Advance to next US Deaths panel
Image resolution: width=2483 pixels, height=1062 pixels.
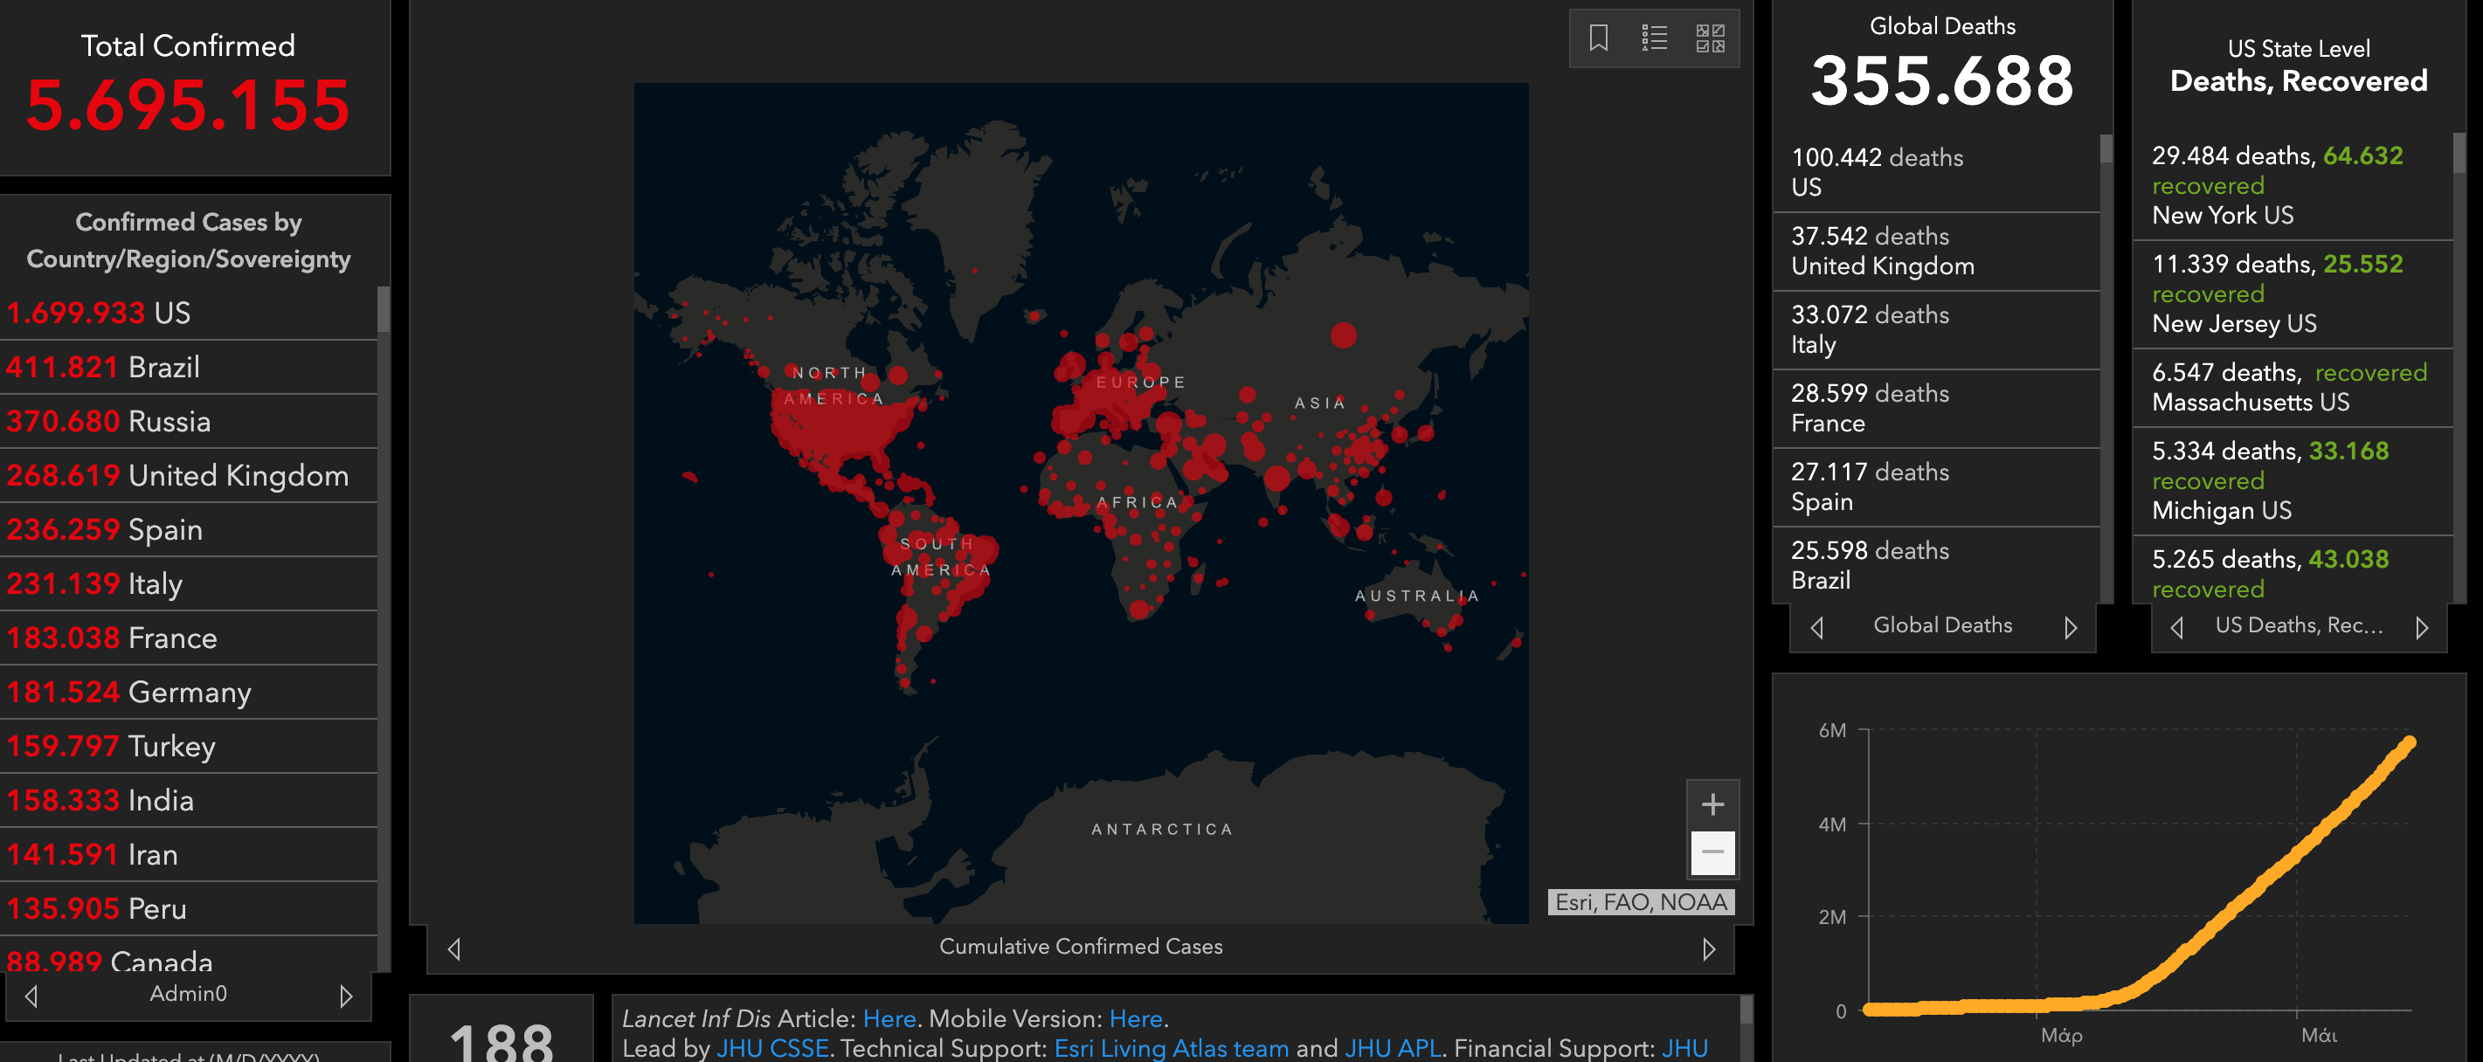pyautogui.click(x=2421, y=627)
